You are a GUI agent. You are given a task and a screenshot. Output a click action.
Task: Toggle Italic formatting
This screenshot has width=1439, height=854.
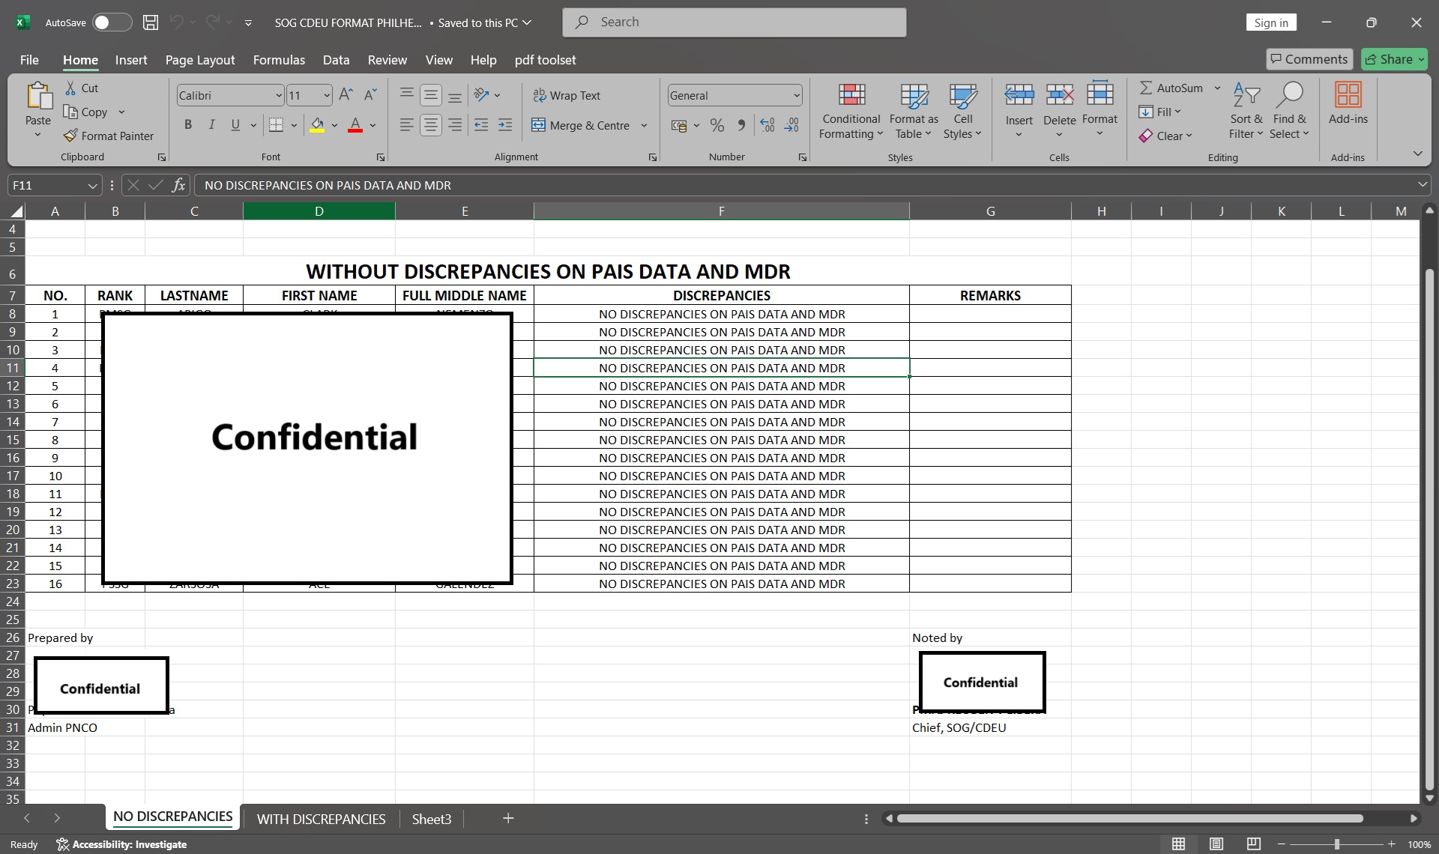point(212,125)
